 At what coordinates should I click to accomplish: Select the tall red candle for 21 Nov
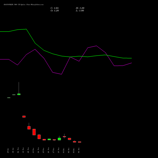click(x=34, y=132)
